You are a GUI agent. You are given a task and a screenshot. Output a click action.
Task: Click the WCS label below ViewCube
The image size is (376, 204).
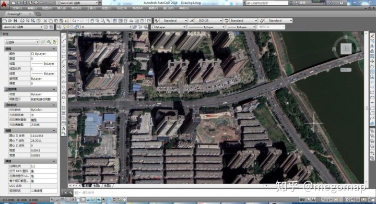coord(346,70)
